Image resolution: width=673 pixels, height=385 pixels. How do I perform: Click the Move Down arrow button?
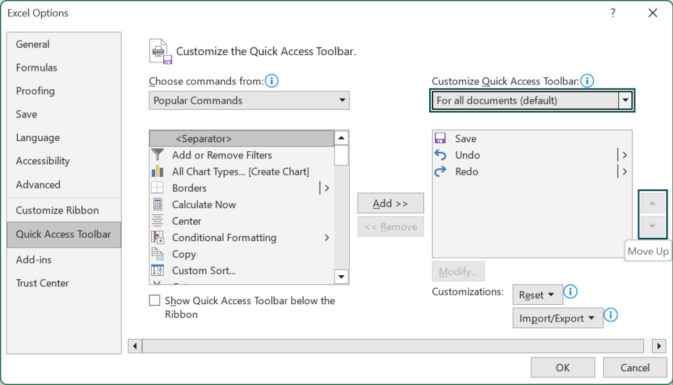[x=653, y=226]
